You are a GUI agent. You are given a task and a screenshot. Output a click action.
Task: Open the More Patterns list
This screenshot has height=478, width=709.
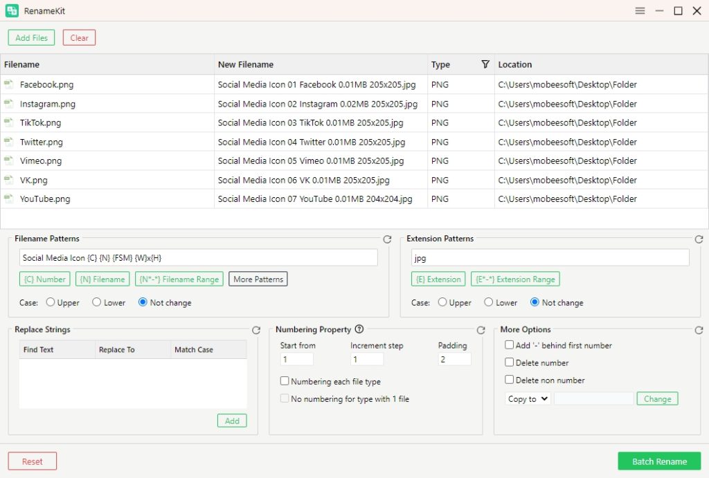click(258, 279)
